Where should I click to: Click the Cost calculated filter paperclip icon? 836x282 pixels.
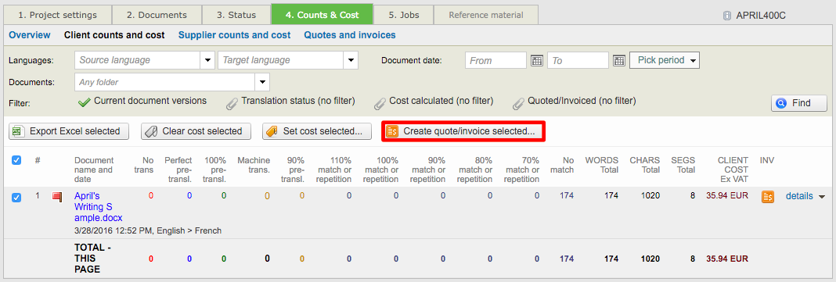(380, 102)
